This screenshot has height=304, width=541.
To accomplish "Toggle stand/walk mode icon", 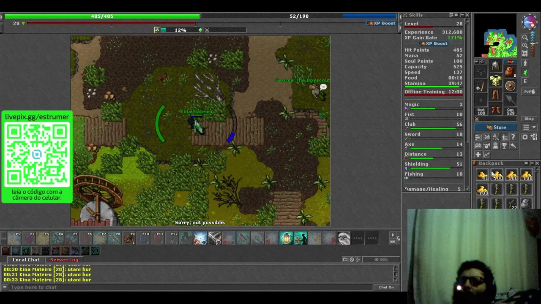I will [x=525, y=63].
